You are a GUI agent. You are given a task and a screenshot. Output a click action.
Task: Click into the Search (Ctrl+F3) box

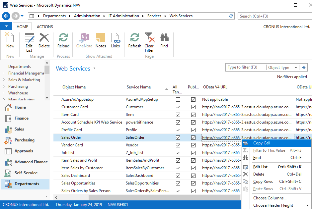pos(275,16)
